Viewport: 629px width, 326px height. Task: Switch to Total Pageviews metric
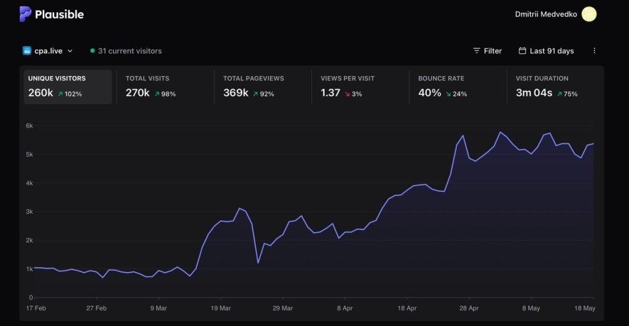(x=263, y=87)
